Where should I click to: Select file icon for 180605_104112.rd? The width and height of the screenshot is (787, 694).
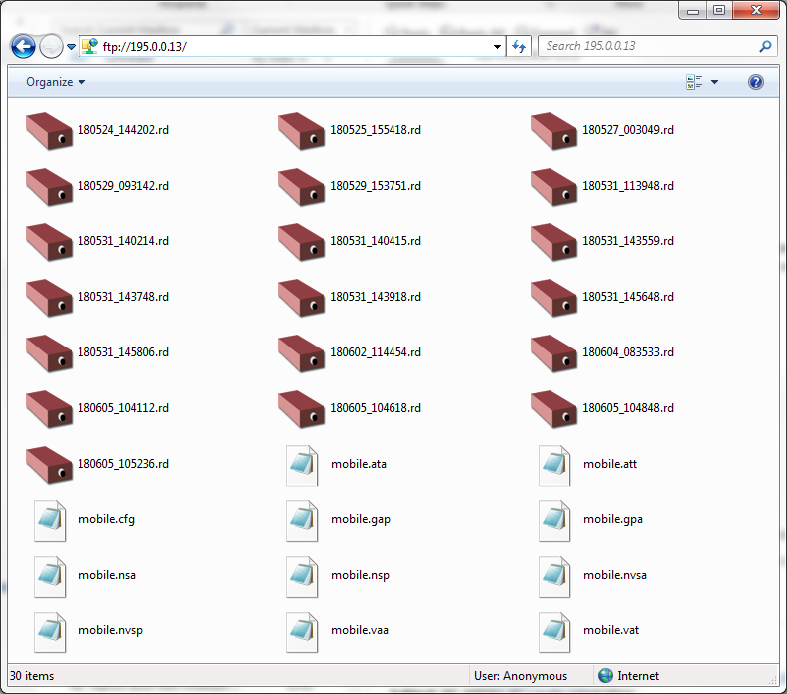coord(49,409)
